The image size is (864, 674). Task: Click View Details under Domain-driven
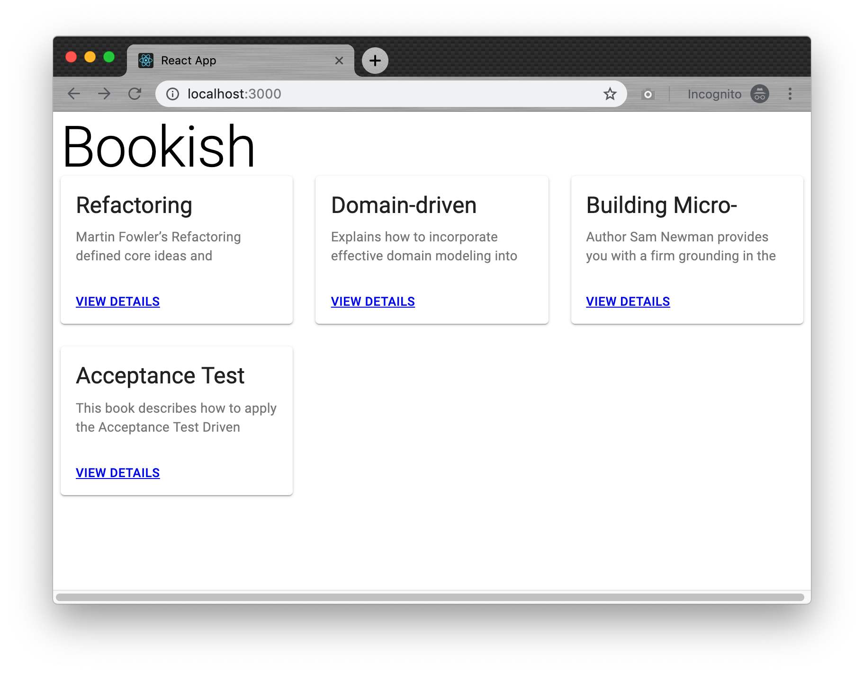click(x=373, y=302)
